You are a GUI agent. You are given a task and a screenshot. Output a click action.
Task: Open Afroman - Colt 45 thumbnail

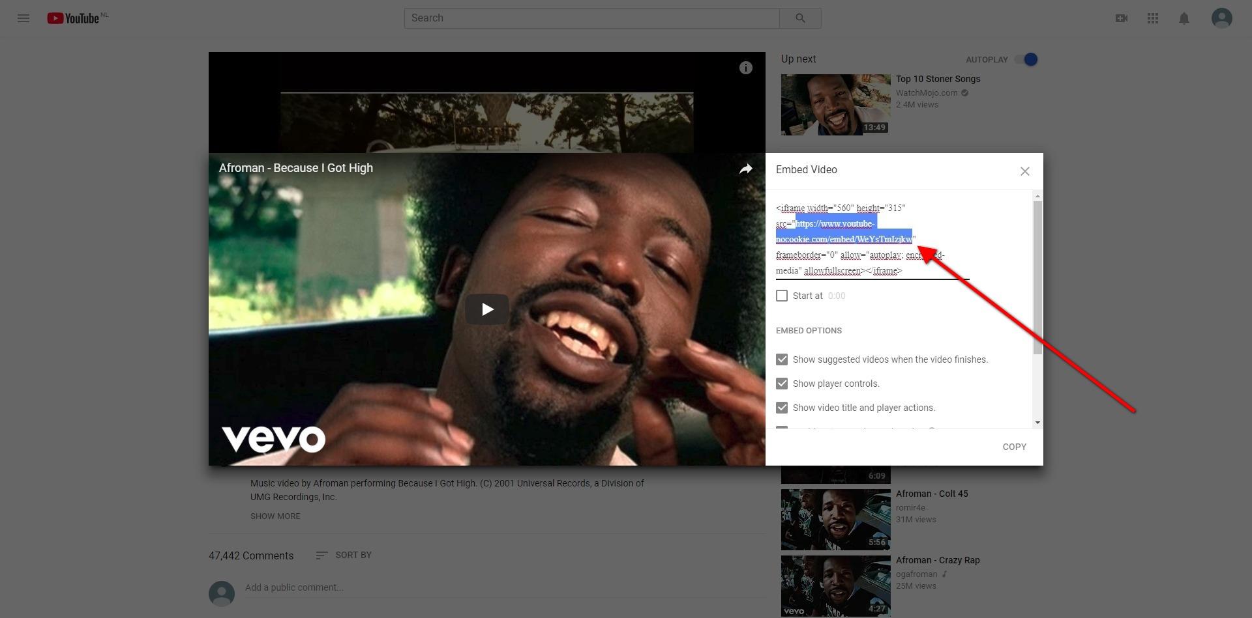click(836, 520)
